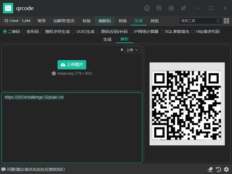Click the search magnifier in search box
This screenshot has width=232, height=174.
218,21
